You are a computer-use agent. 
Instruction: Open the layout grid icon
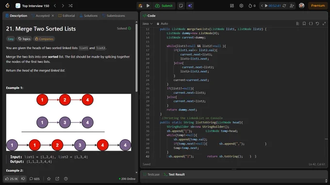click(x=231, y=6)
